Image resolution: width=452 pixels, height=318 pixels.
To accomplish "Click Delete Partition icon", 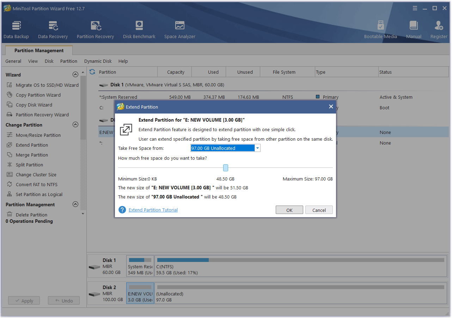I will pos(10,215).
